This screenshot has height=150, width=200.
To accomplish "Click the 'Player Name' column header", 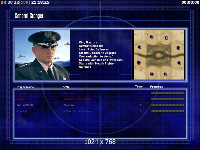I will point(25,87).
